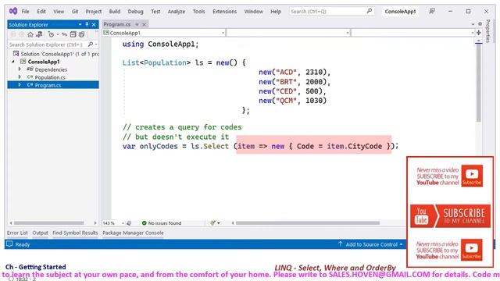Open the 143 % zoom dropdown
The image size is (500, 281).
coord(123,223)
